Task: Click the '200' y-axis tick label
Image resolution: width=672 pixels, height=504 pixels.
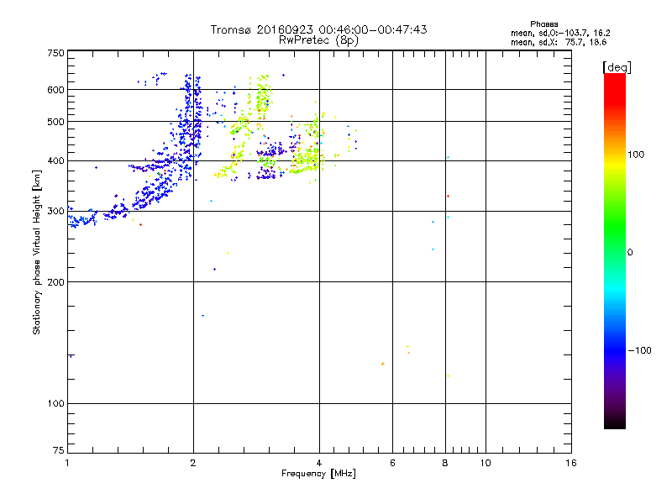Action: (x=55, y=282)
